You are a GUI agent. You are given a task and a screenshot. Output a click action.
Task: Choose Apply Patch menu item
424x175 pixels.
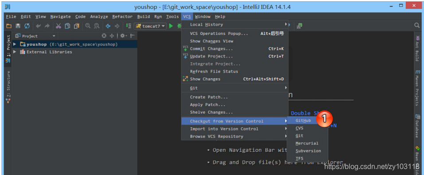click(235, 105)
